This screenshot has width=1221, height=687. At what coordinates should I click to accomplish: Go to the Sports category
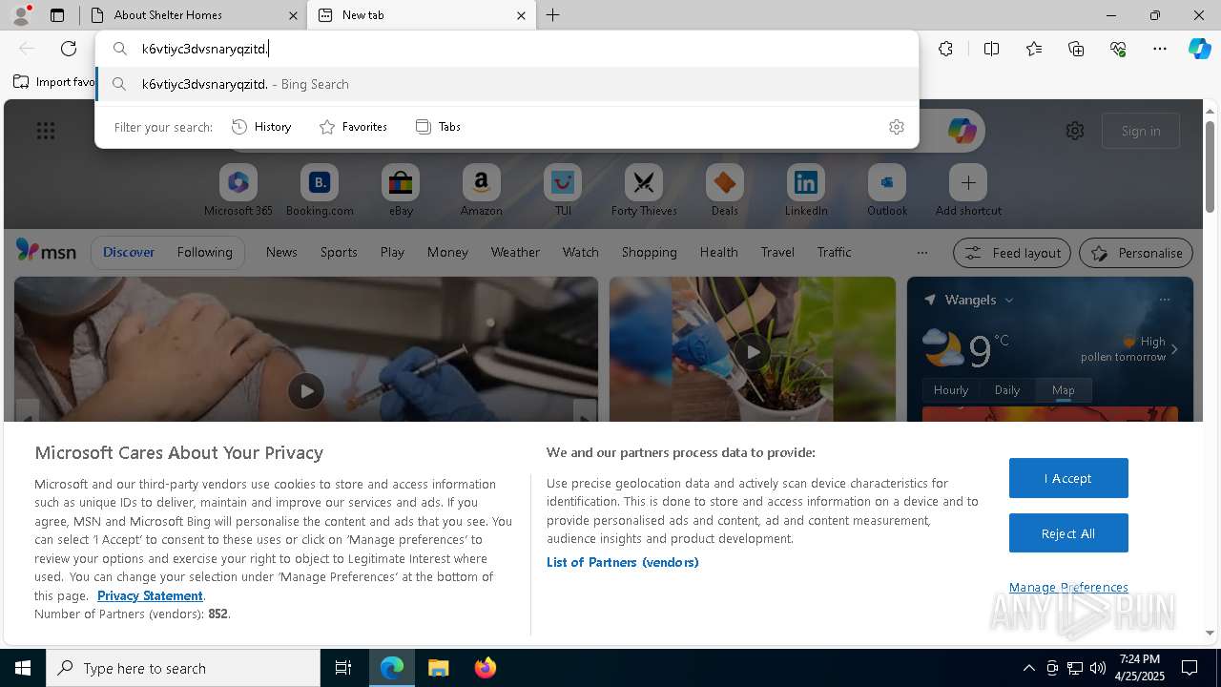339,253
